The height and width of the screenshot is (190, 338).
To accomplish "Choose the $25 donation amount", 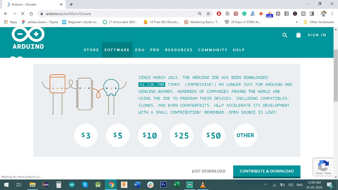I will coord(182,135).
